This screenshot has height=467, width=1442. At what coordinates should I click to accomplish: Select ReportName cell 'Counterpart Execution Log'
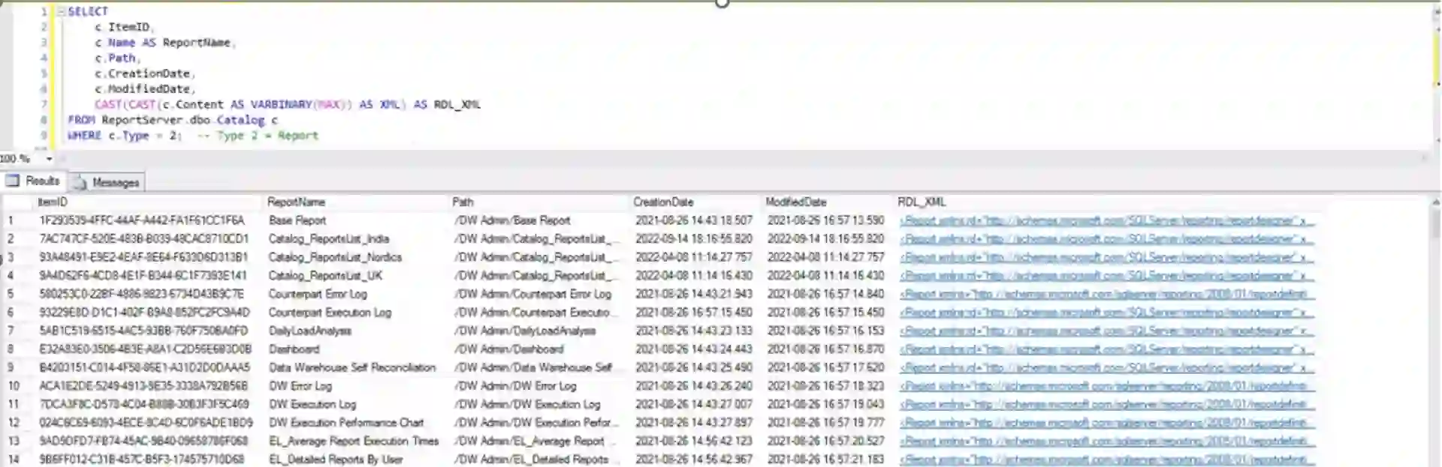[330, 313]
